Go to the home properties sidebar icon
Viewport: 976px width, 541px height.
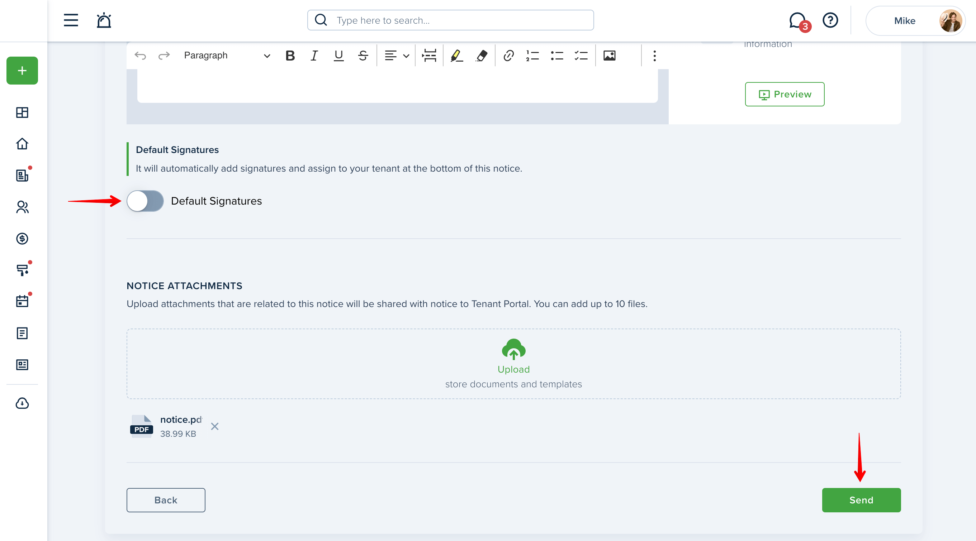coord(22,144)
